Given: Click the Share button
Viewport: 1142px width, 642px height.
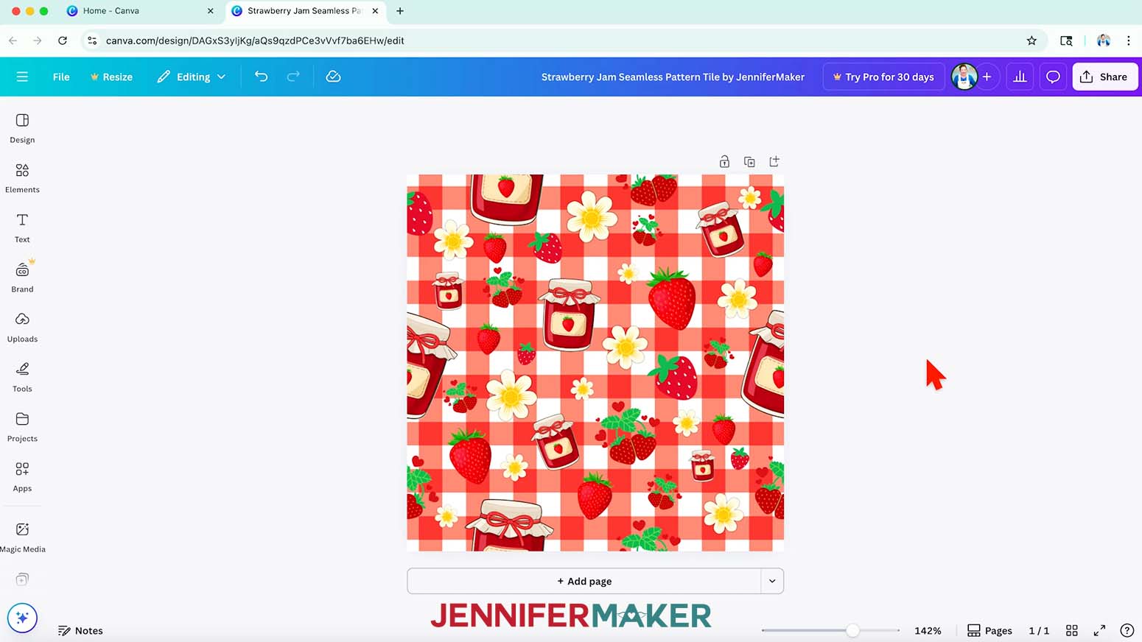Looking at the screenshot, I should click(x=1104, y=77).
